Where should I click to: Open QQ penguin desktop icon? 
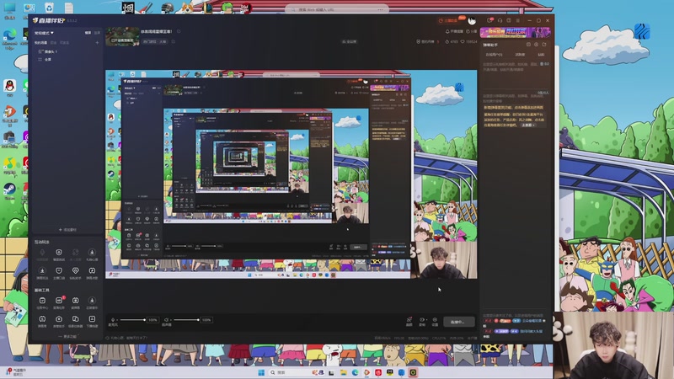tap(9, 88)
